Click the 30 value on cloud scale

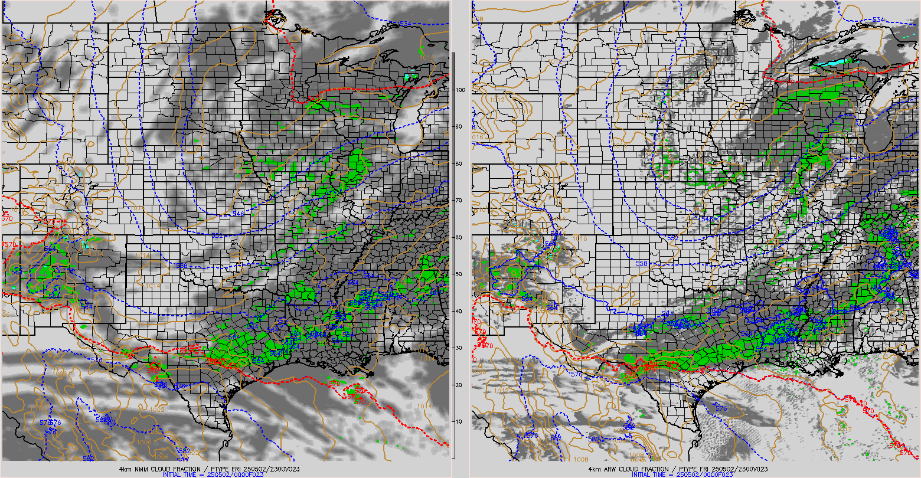(x=459, y=348)
